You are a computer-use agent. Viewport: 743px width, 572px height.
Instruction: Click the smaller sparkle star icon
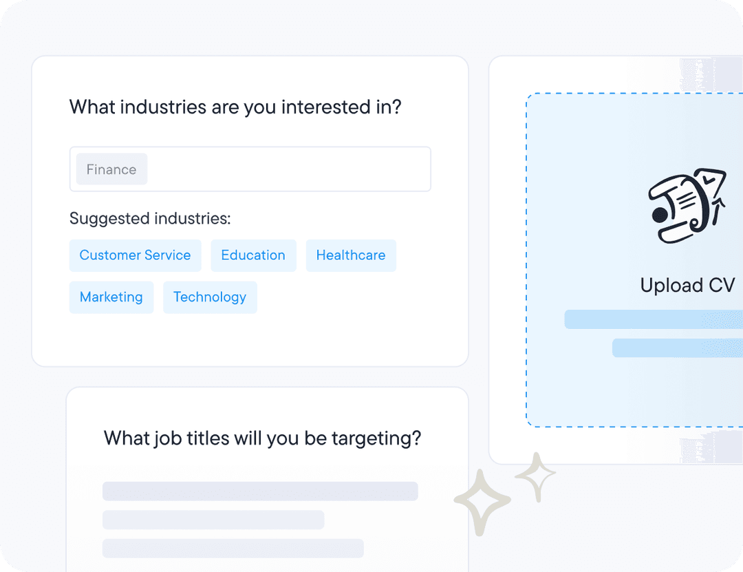[535, 476]
